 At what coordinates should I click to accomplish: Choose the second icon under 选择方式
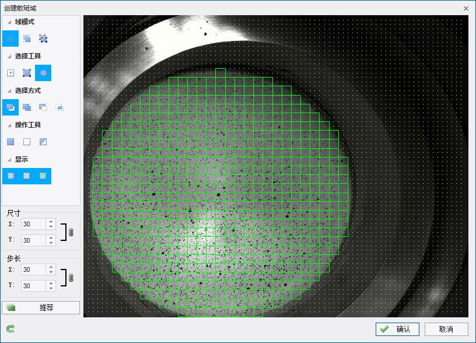[x=27, y=107]
